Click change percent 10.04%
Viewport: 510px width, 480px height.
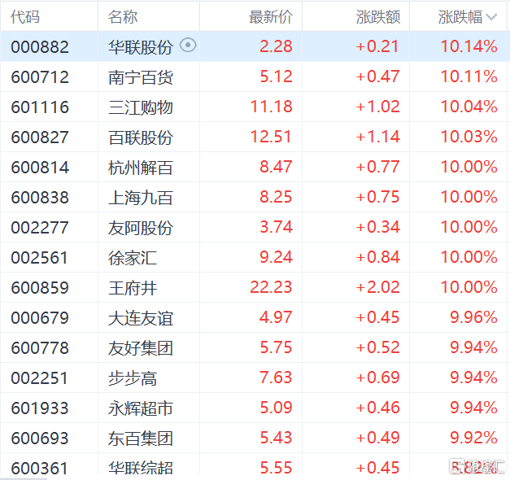469,107
